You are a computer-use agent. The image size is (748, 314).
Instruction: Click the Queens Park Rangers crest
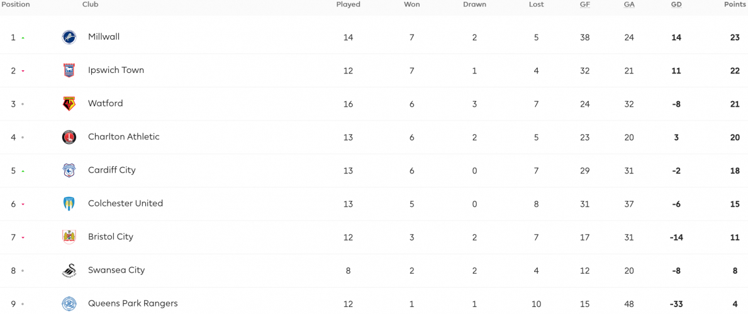click(x=69, y=303)
